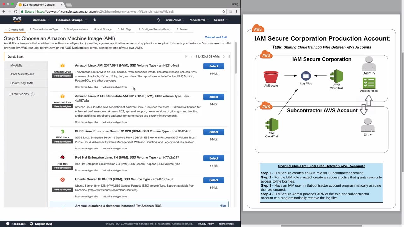Open a new browser tab
The image size is (404, 227).
(x=69, y=5)
